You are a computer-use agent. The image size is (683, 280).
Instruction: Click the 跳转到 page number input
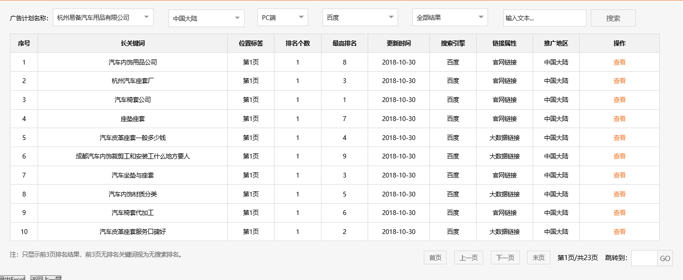point(644,258)
